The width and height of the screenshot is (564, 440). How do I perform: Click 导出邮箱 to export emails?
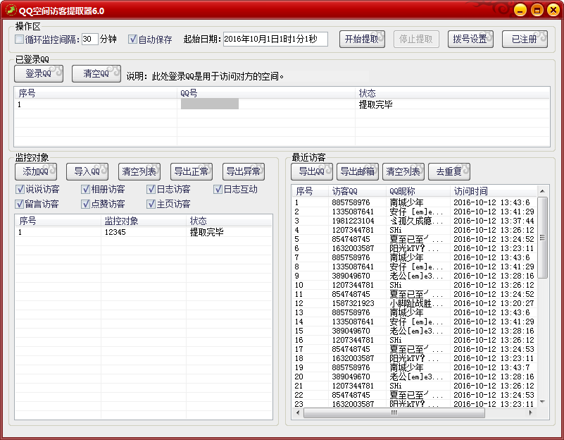point(357,171)
